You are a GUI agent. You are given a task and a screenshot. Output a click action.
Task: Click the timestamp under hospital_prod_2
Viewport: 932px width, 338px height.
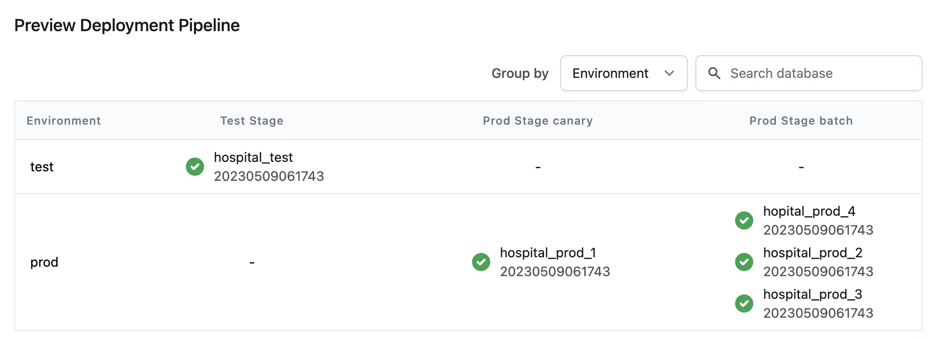(818, 271)
